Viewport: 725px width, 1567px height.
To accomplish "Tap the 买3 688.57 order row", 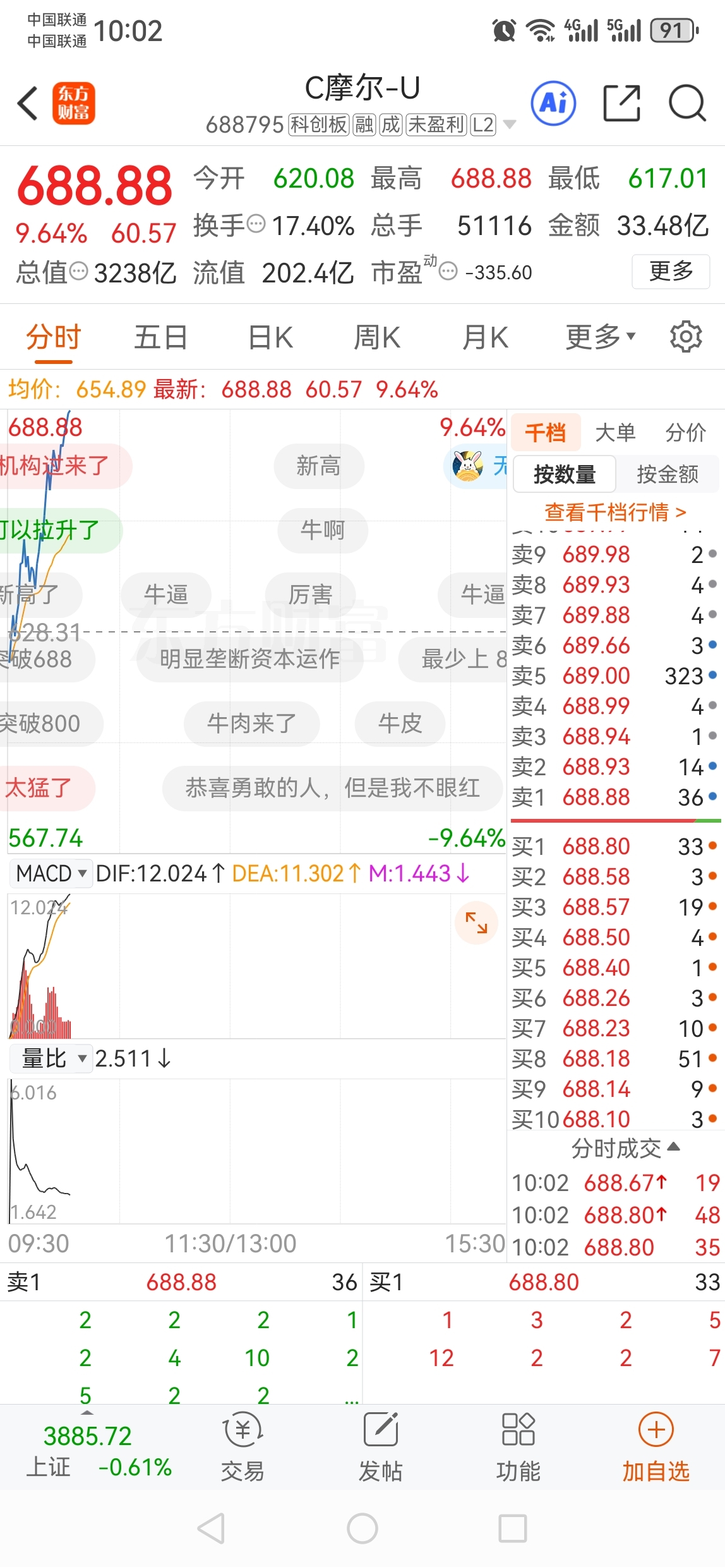I will (615, 907).
